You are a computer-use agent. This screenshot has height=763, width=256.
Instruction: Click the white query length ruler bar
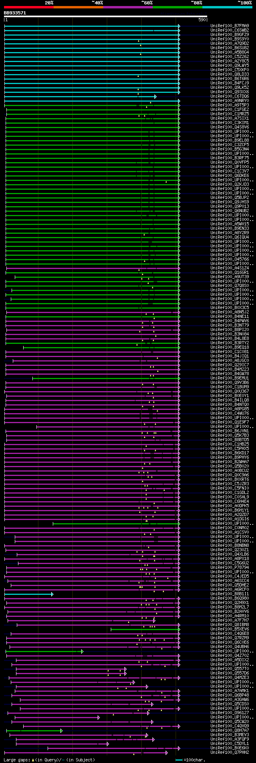tap(106, 16)
